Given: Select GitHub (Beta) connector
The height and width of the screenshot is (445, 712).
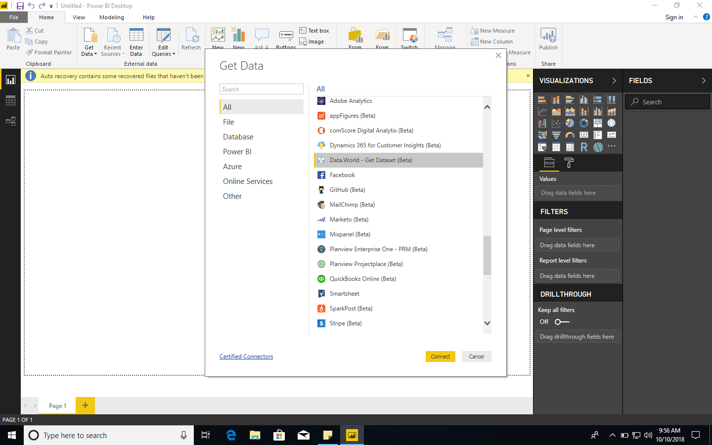Looking at the screenshot, I should (x=399, y=190).
